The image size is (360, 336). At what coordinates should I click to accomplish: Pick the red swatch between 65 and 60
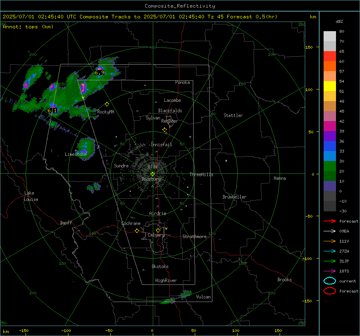[330, 56]
